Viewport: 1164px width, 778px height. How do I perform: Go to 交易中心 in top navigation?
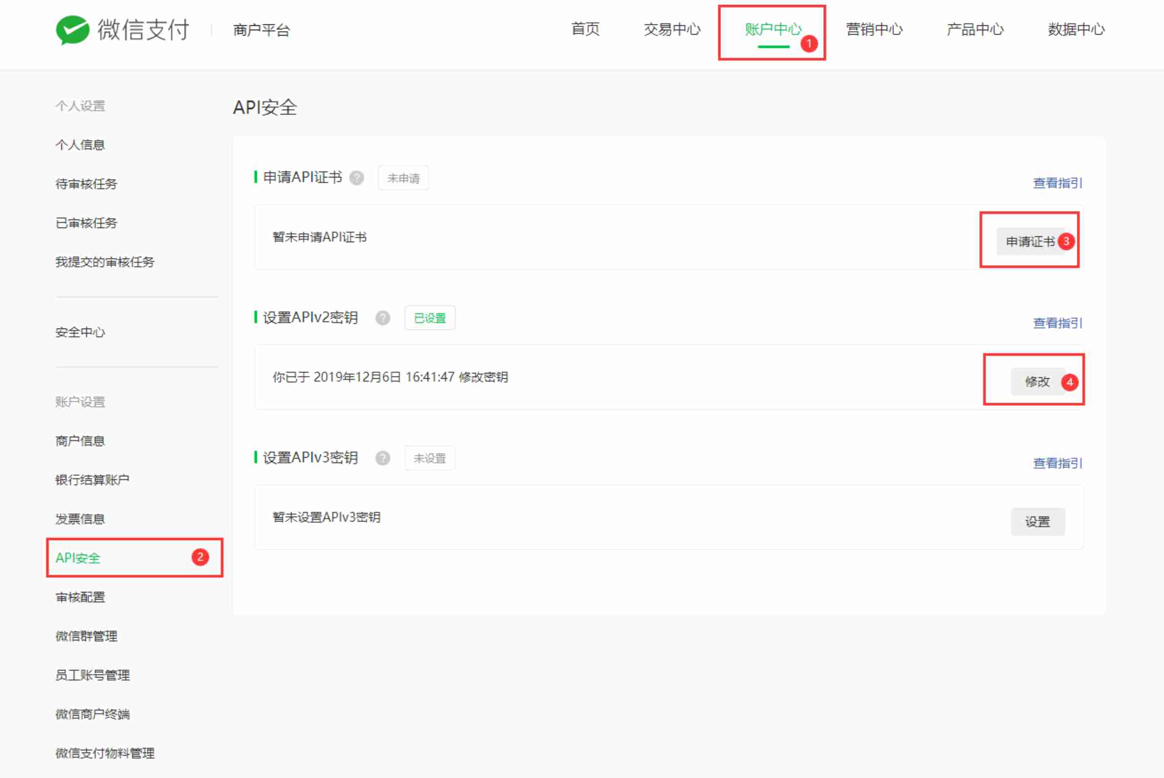pos(672,30)
